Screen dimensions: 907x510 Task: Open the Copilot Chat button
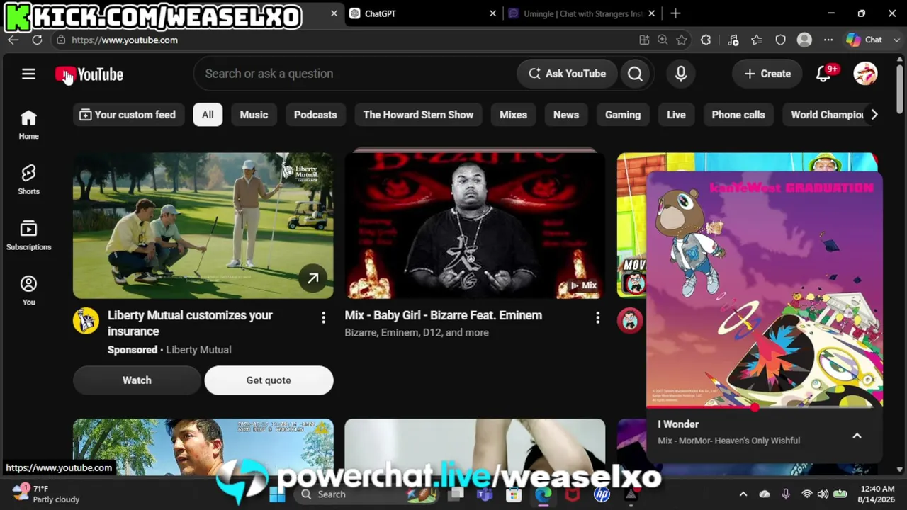coord(865,40)
